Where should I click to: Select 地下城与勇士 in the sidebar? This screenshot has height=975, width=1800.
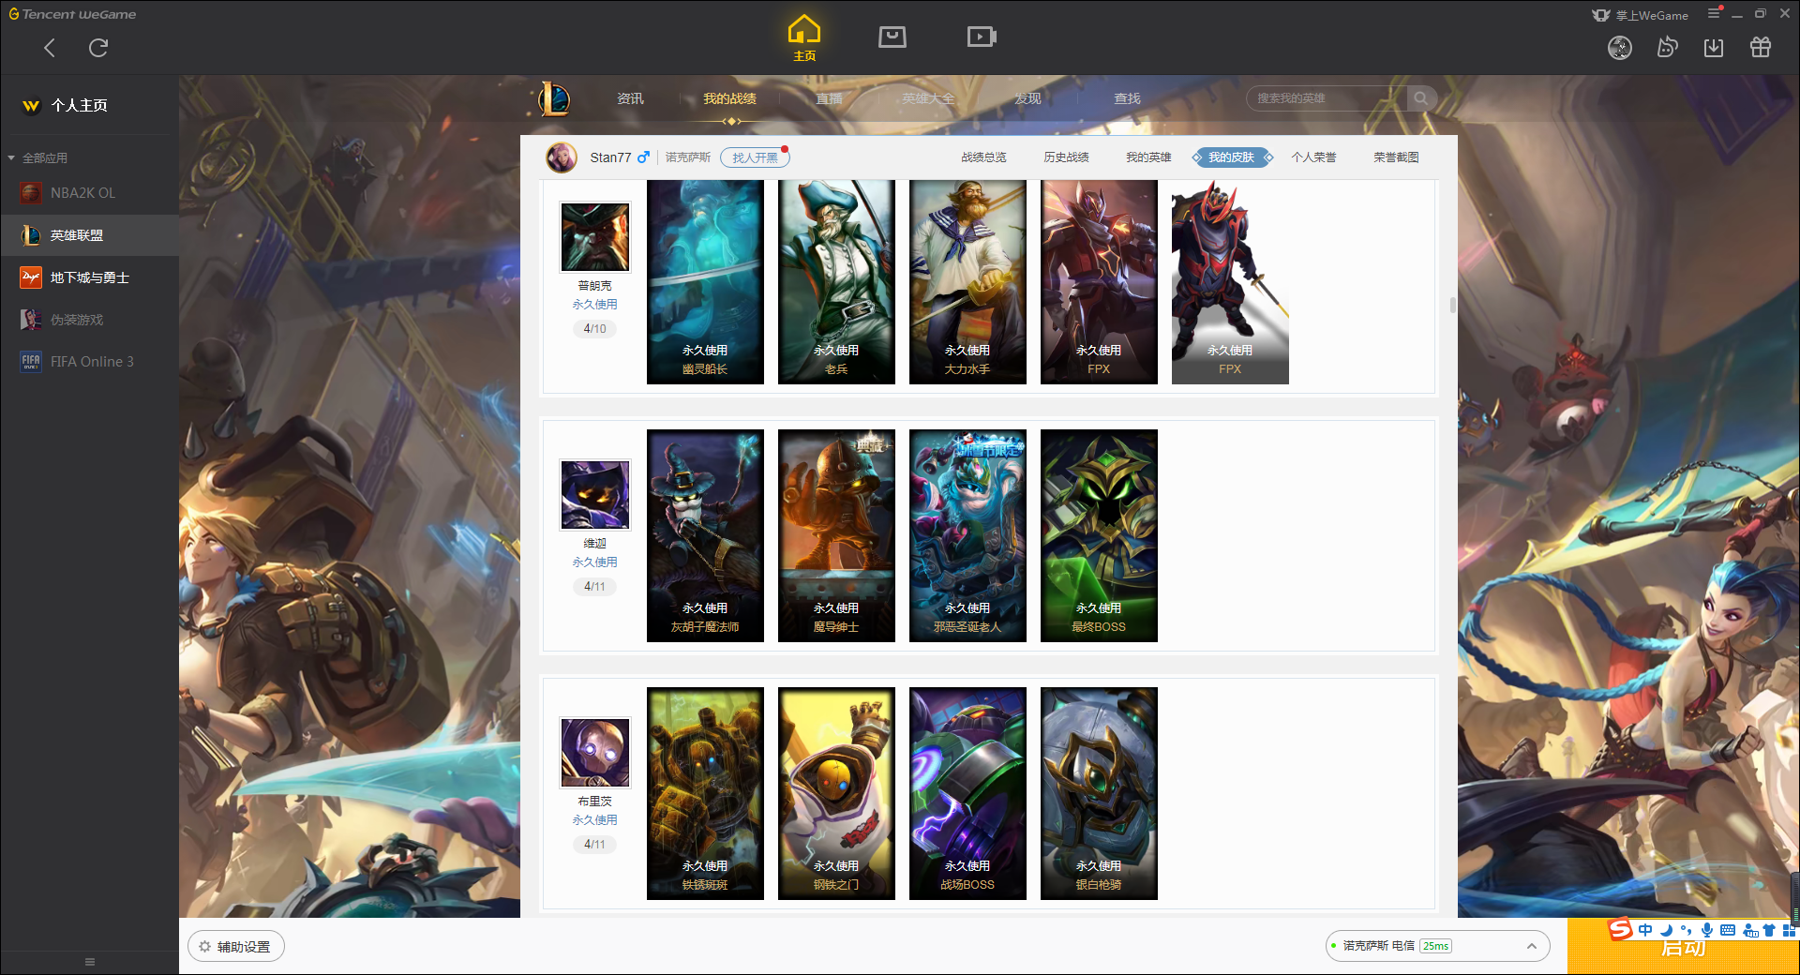coord(90,277)
